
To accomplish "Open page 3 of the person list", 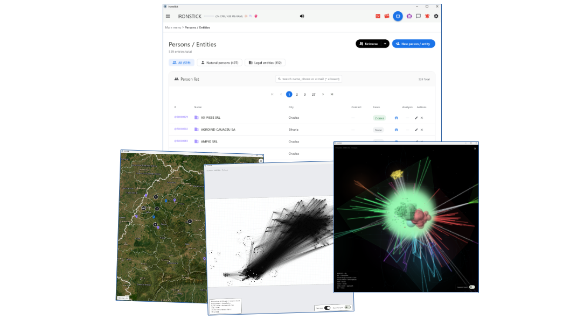I will click(305, 94).
